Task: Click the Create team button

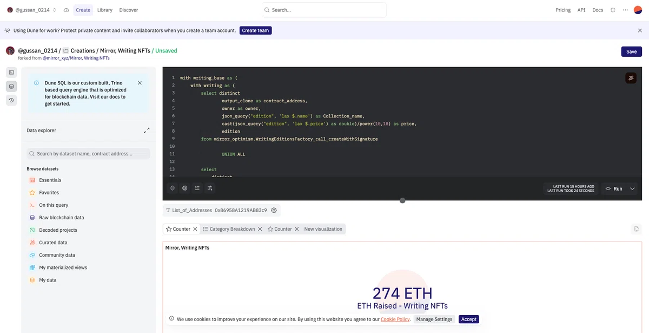Action: (x=255, y=30)
